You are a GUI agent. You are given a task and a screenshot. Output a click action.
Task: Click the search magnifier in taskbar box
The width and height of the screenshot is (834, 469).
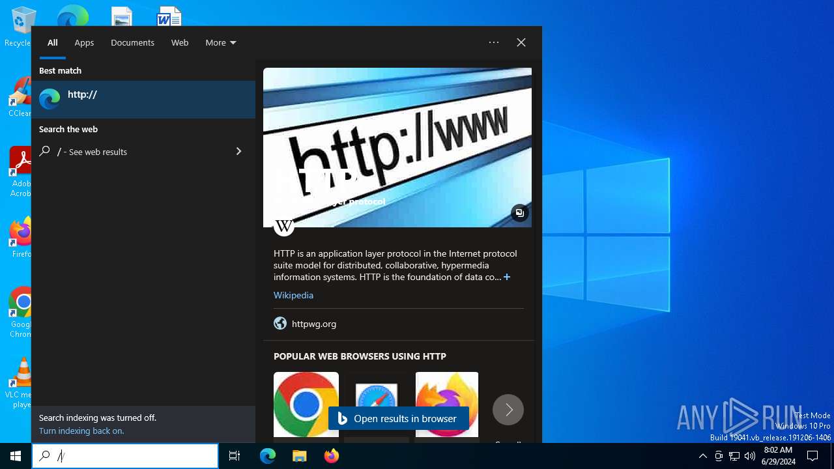[x=44, y=456]
